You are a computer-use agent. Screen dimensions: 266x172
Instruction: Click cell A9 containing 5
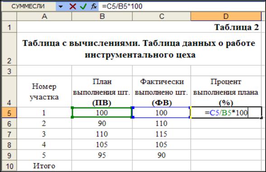[44, 155]
